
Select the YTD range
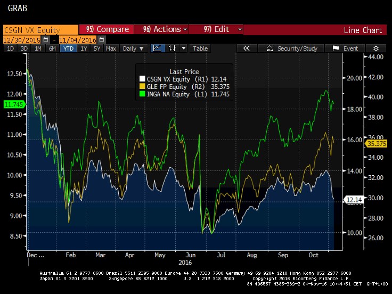click(x=68, y=48)
